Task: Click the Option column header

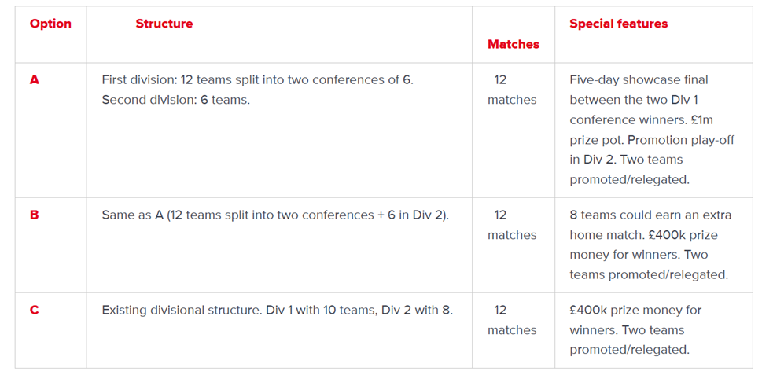Action: (x=50, y=24)
